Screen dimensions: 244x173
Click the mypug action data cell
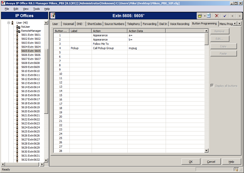[x=147, y=48]
